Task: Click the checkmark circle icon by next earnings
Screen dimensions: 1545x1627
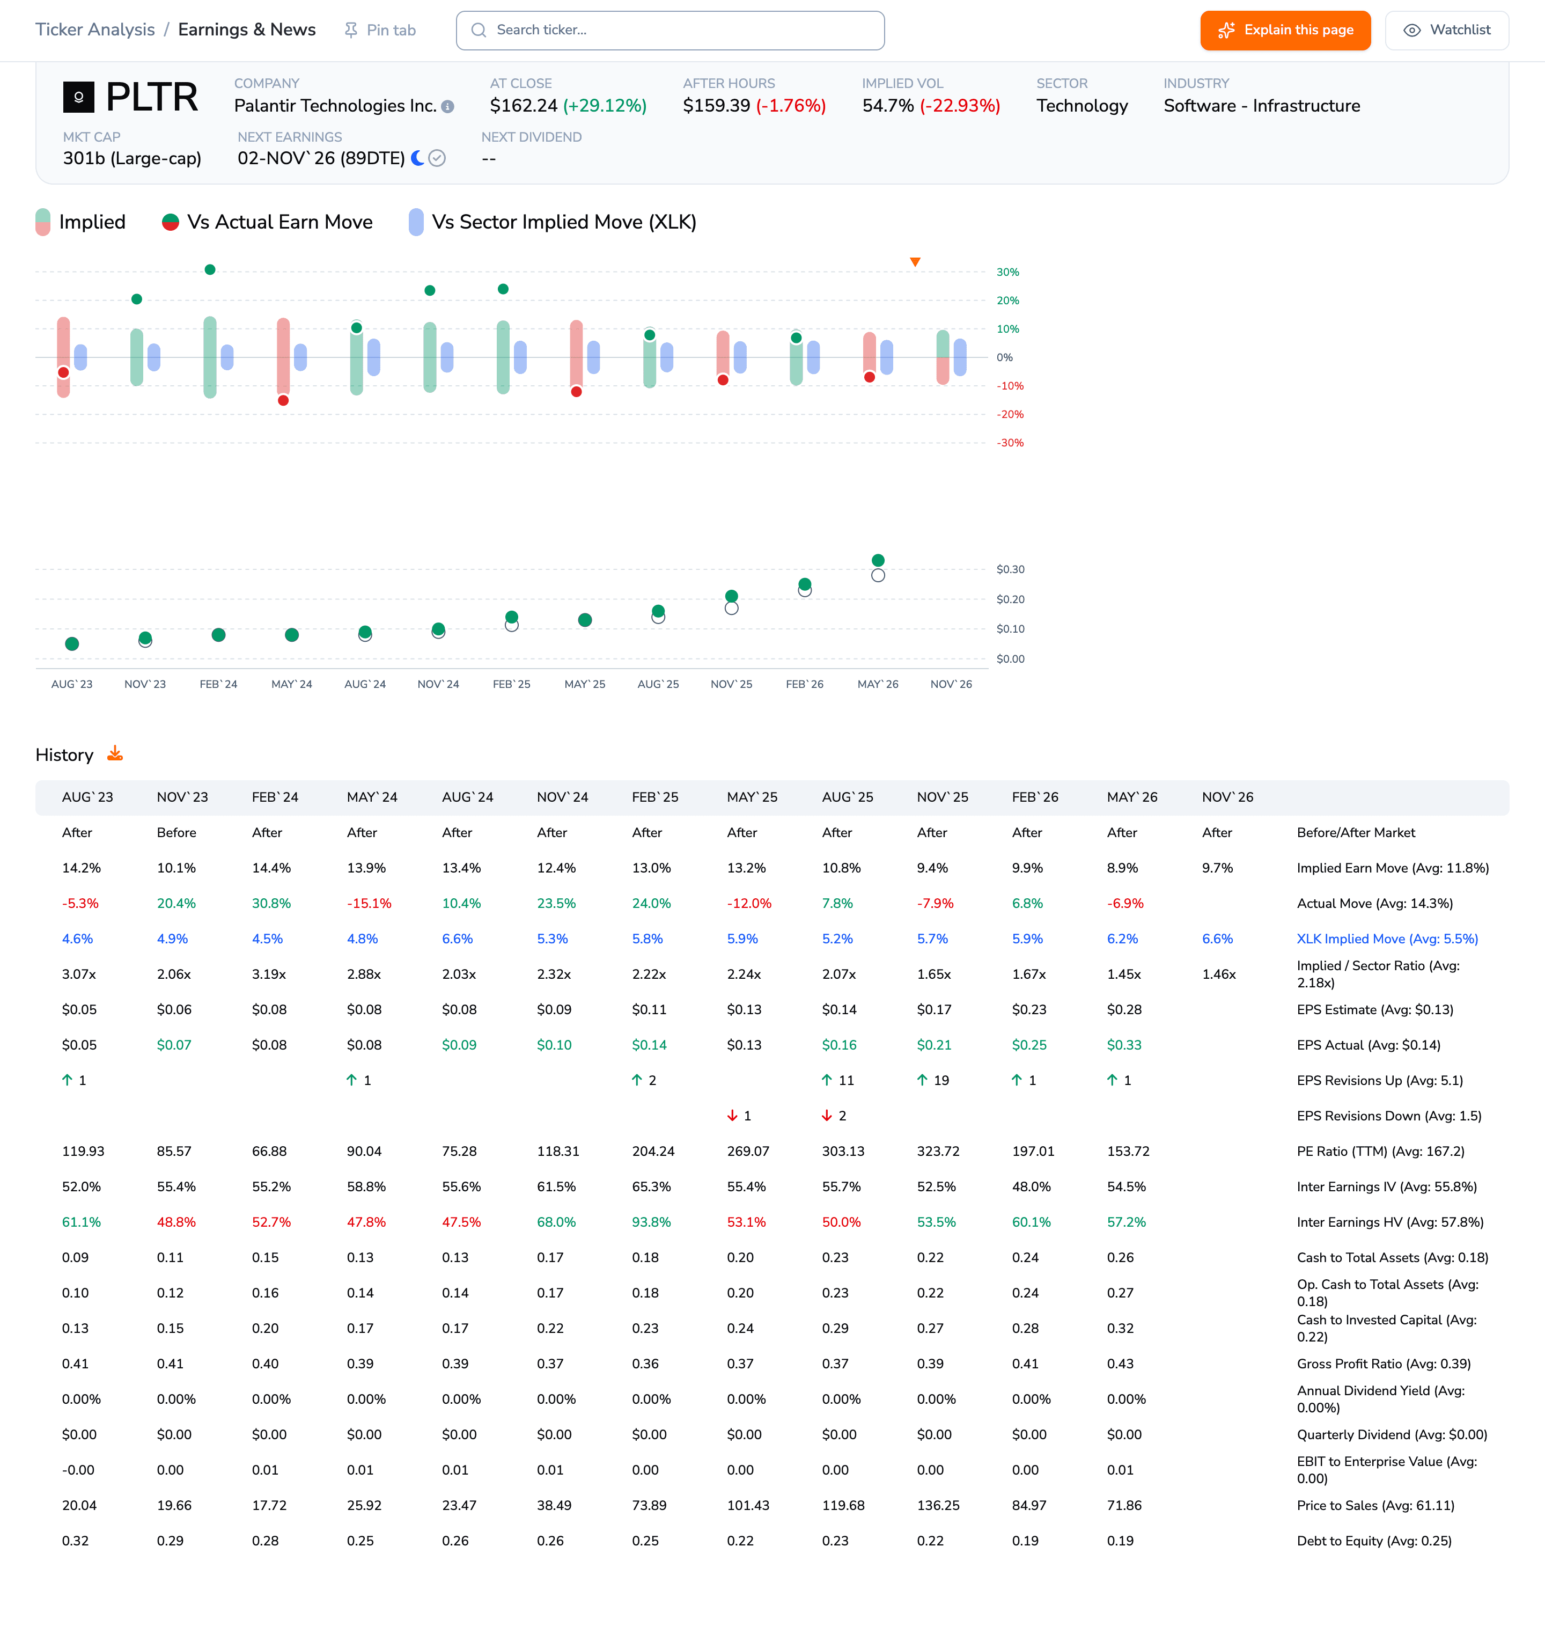Action: (x=437, y=158)
